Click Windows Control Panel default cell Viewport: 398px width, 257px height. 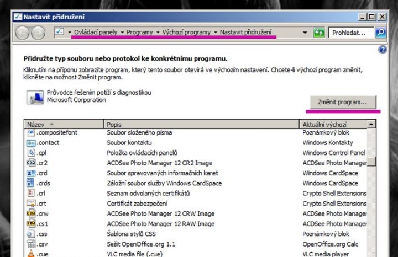click(334, 153)
